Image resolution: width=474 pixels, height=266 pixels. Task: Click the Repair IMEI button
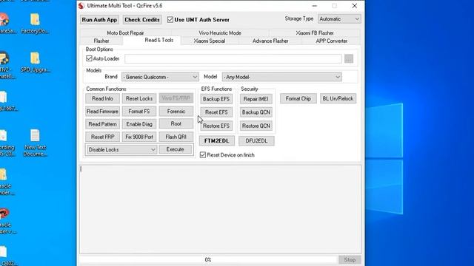(x=256, y=99)
